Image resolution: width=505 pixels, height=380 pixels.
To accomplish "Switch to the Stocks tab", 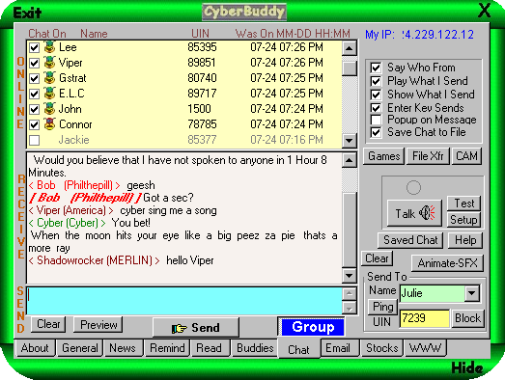I will (x=382, y=348).
